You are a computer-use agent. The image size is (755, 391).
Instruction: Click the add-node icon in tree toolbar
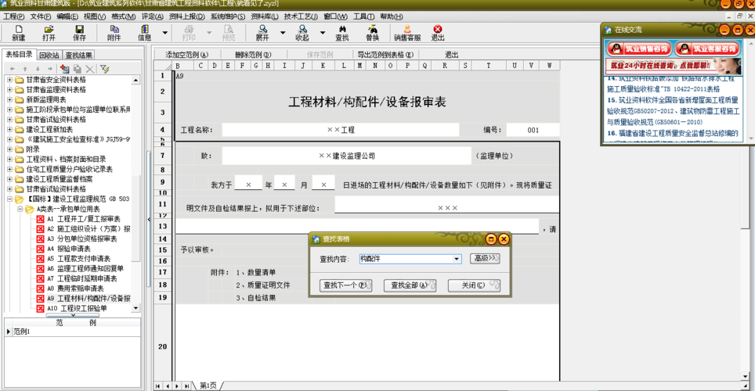(x=64, y=70)
